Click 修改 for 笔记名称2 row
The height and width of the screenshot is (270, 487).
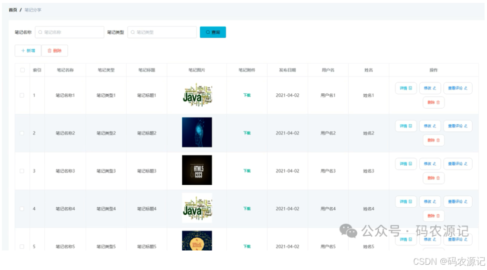[x=430, y=126]
